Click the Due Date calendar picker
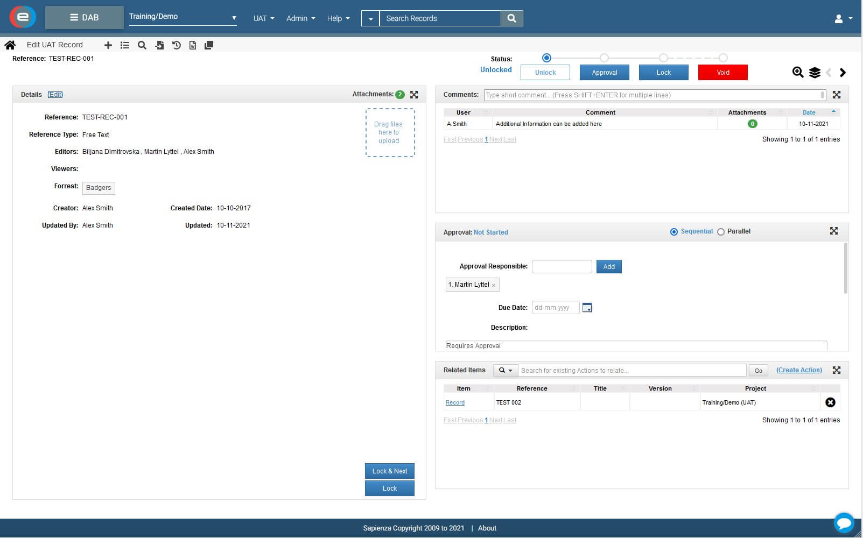The width and height of the screenshot is (863, 538). pos(587,307)
